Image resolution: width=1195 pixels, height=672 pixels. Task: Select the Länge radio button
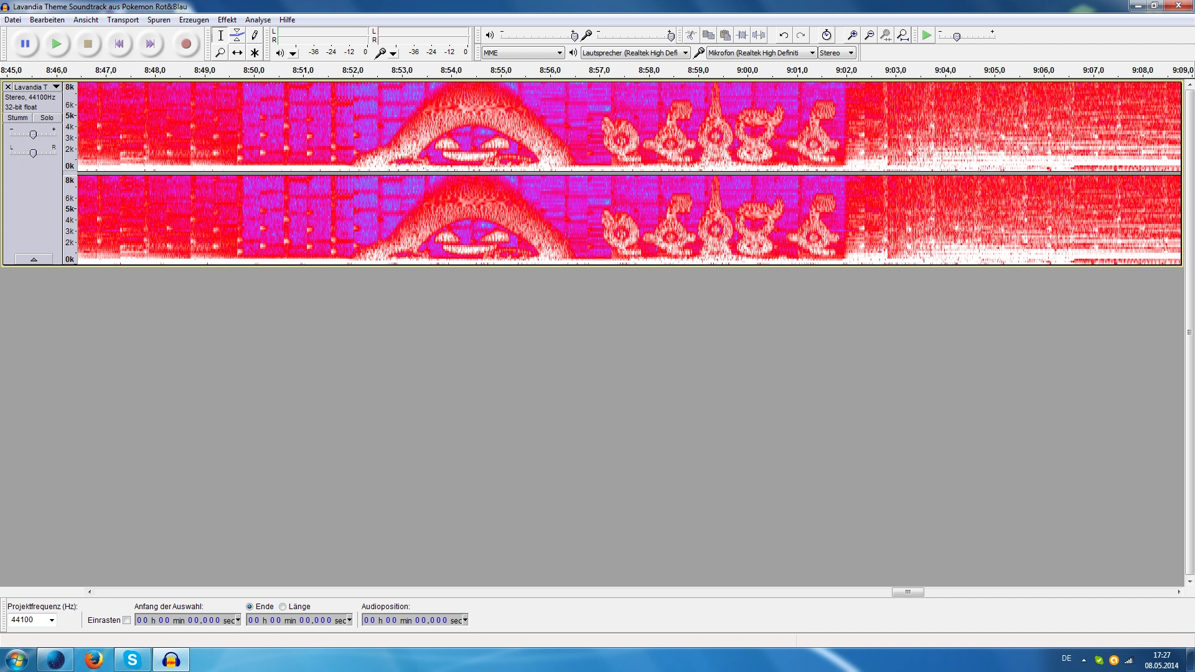[x=283, y=607]
